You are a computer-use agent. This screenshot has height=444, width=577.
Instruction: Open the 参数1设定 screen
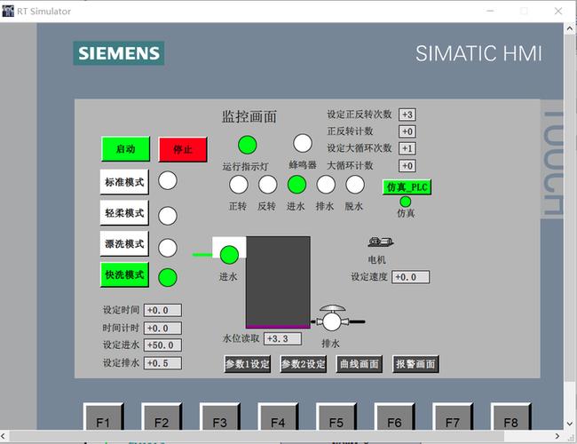coord(248,364)
